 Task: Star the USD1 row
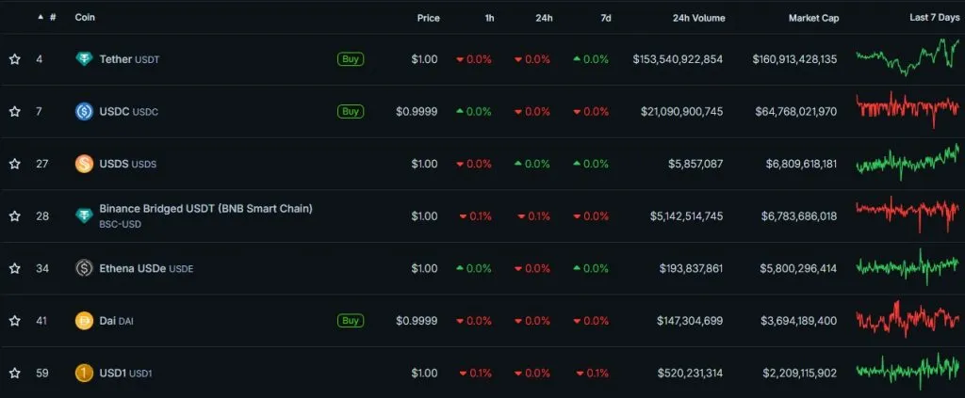[15, 373]
